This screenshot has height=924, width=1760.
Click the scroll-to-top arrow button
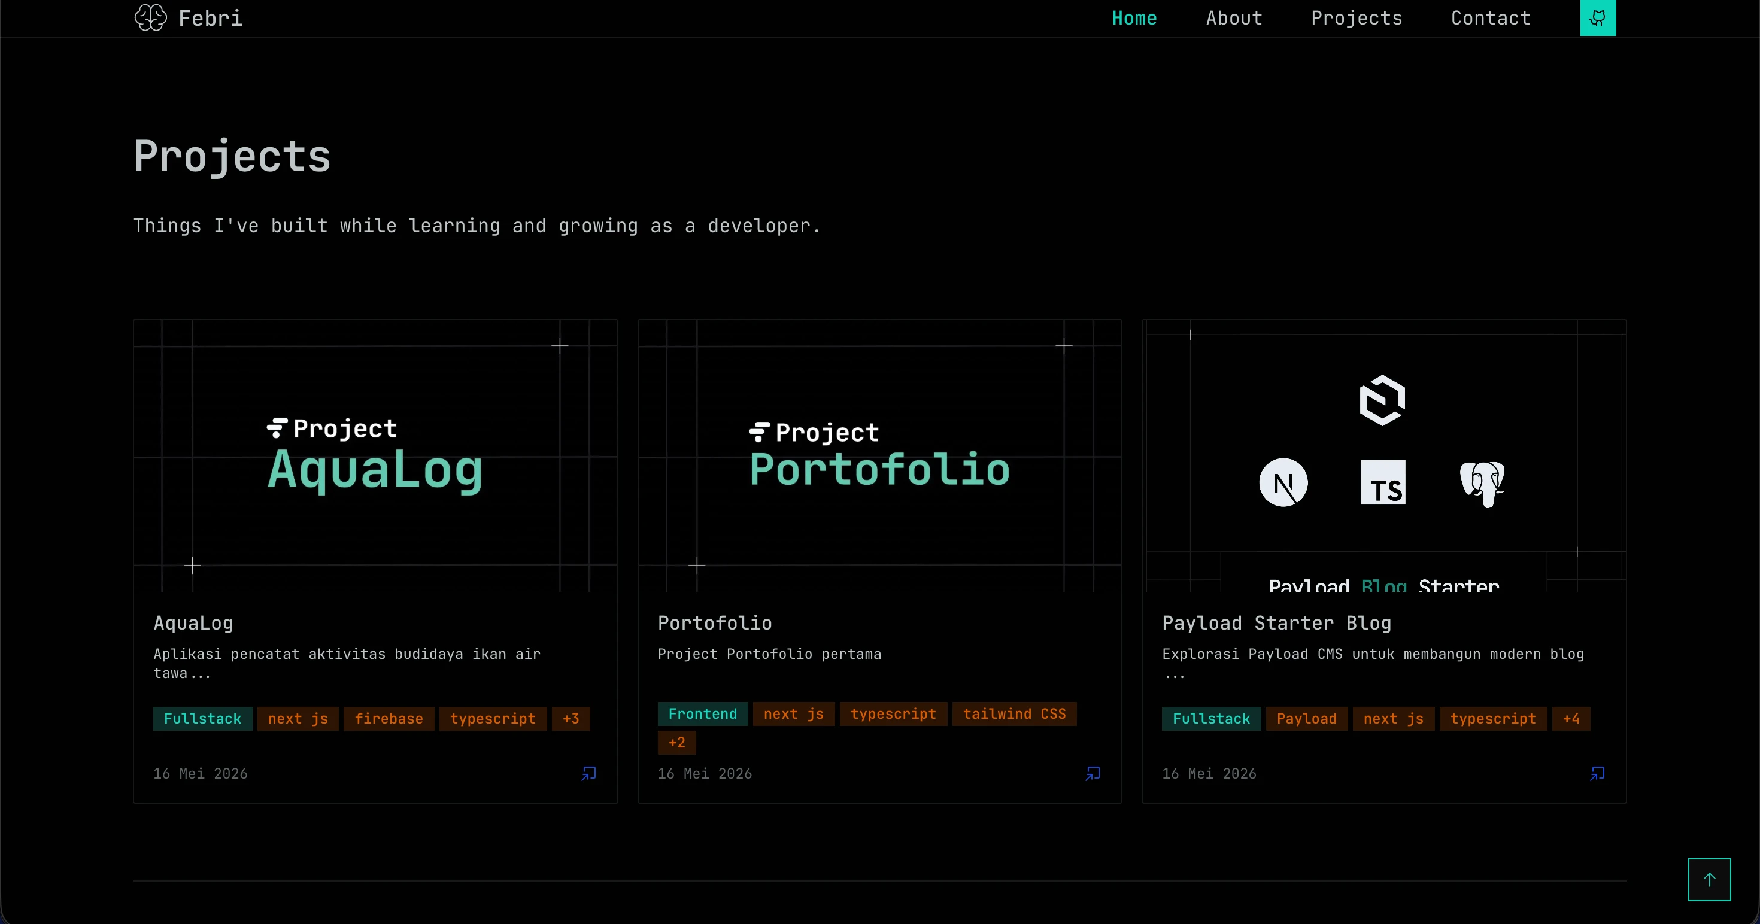(x=1709, y=879)
